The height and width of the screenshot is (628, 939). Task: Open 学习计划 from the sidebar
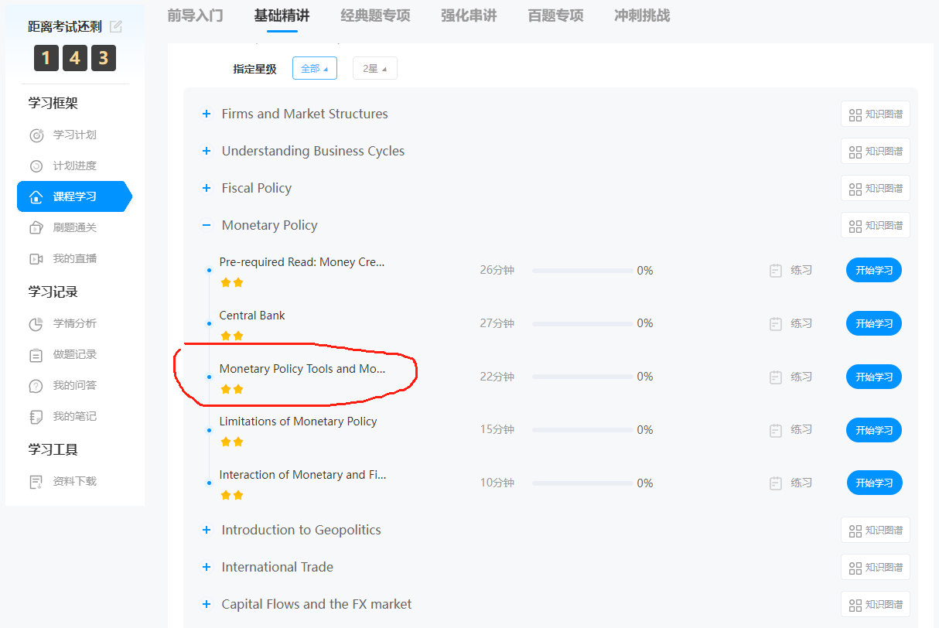[73, 135]
